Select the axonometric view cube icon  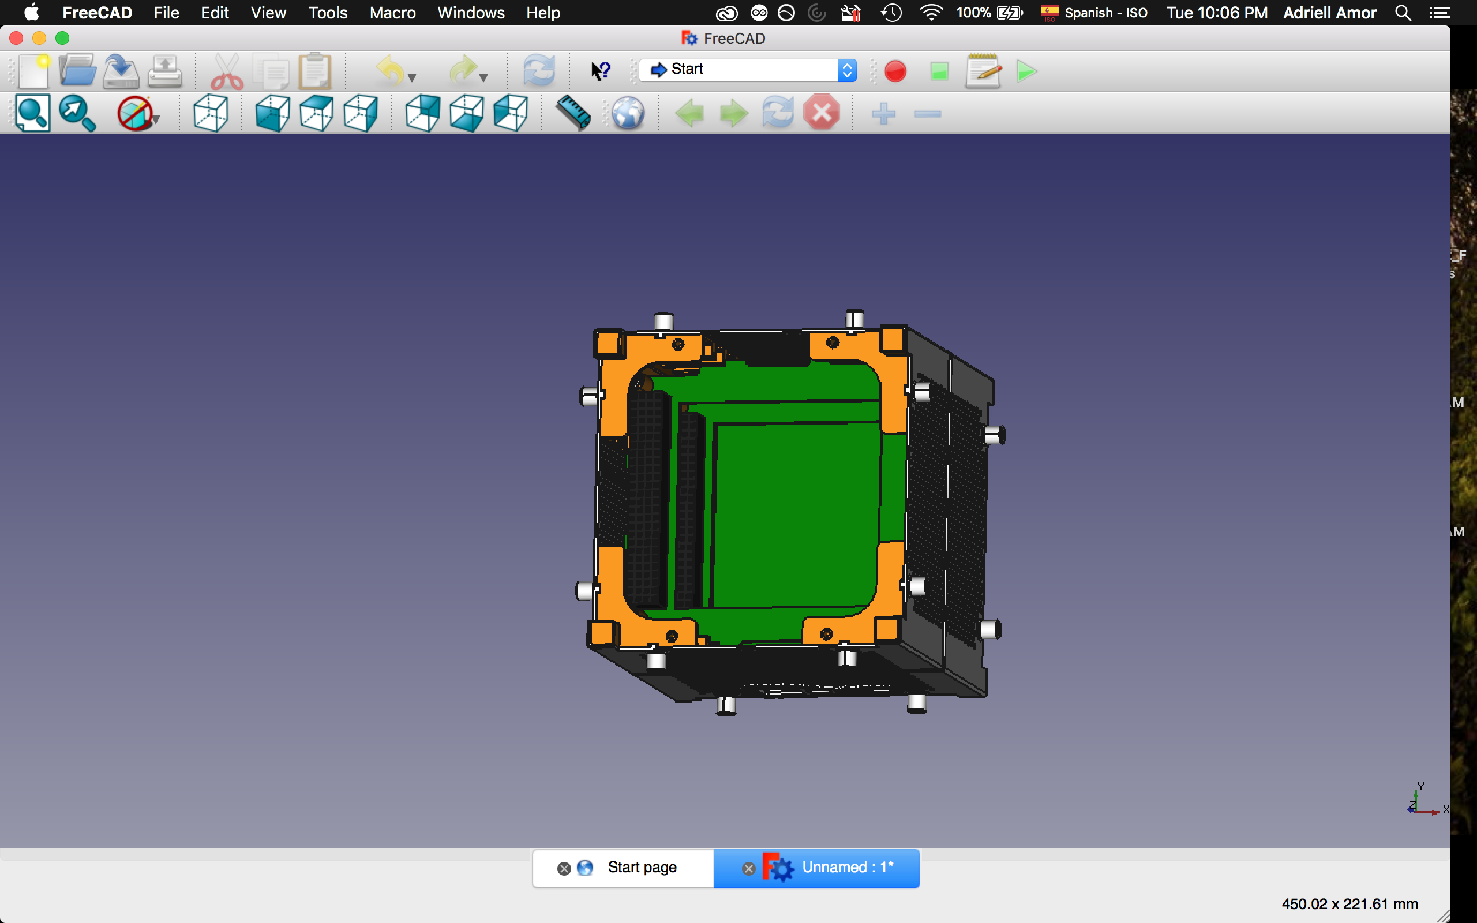pyautogui.click(x=211, y=114)
